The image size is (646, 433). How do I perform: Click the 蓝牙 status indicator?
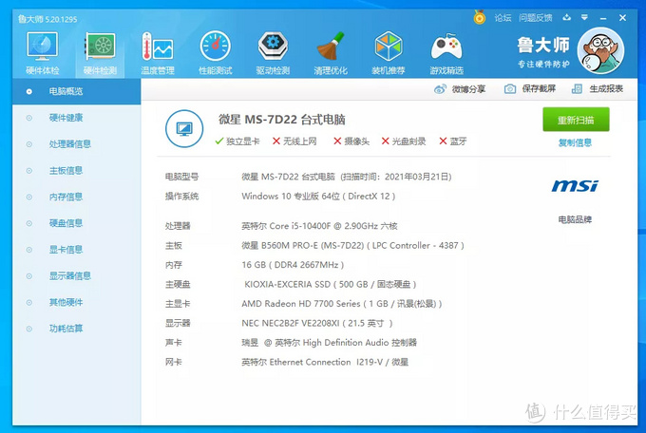point(453,141)
